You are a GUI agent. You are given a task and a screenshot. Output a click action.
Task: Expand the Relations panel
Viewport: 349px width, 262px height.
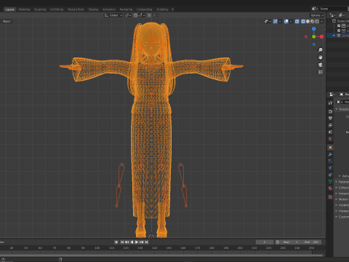pos(337,182)
